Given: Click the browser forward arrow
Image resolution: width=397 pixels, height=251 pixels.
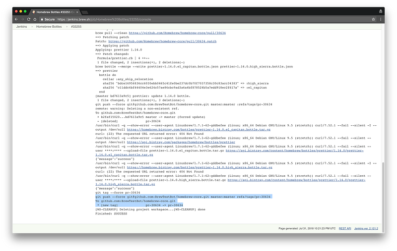Looking at the screenshot, I should 22,19.
